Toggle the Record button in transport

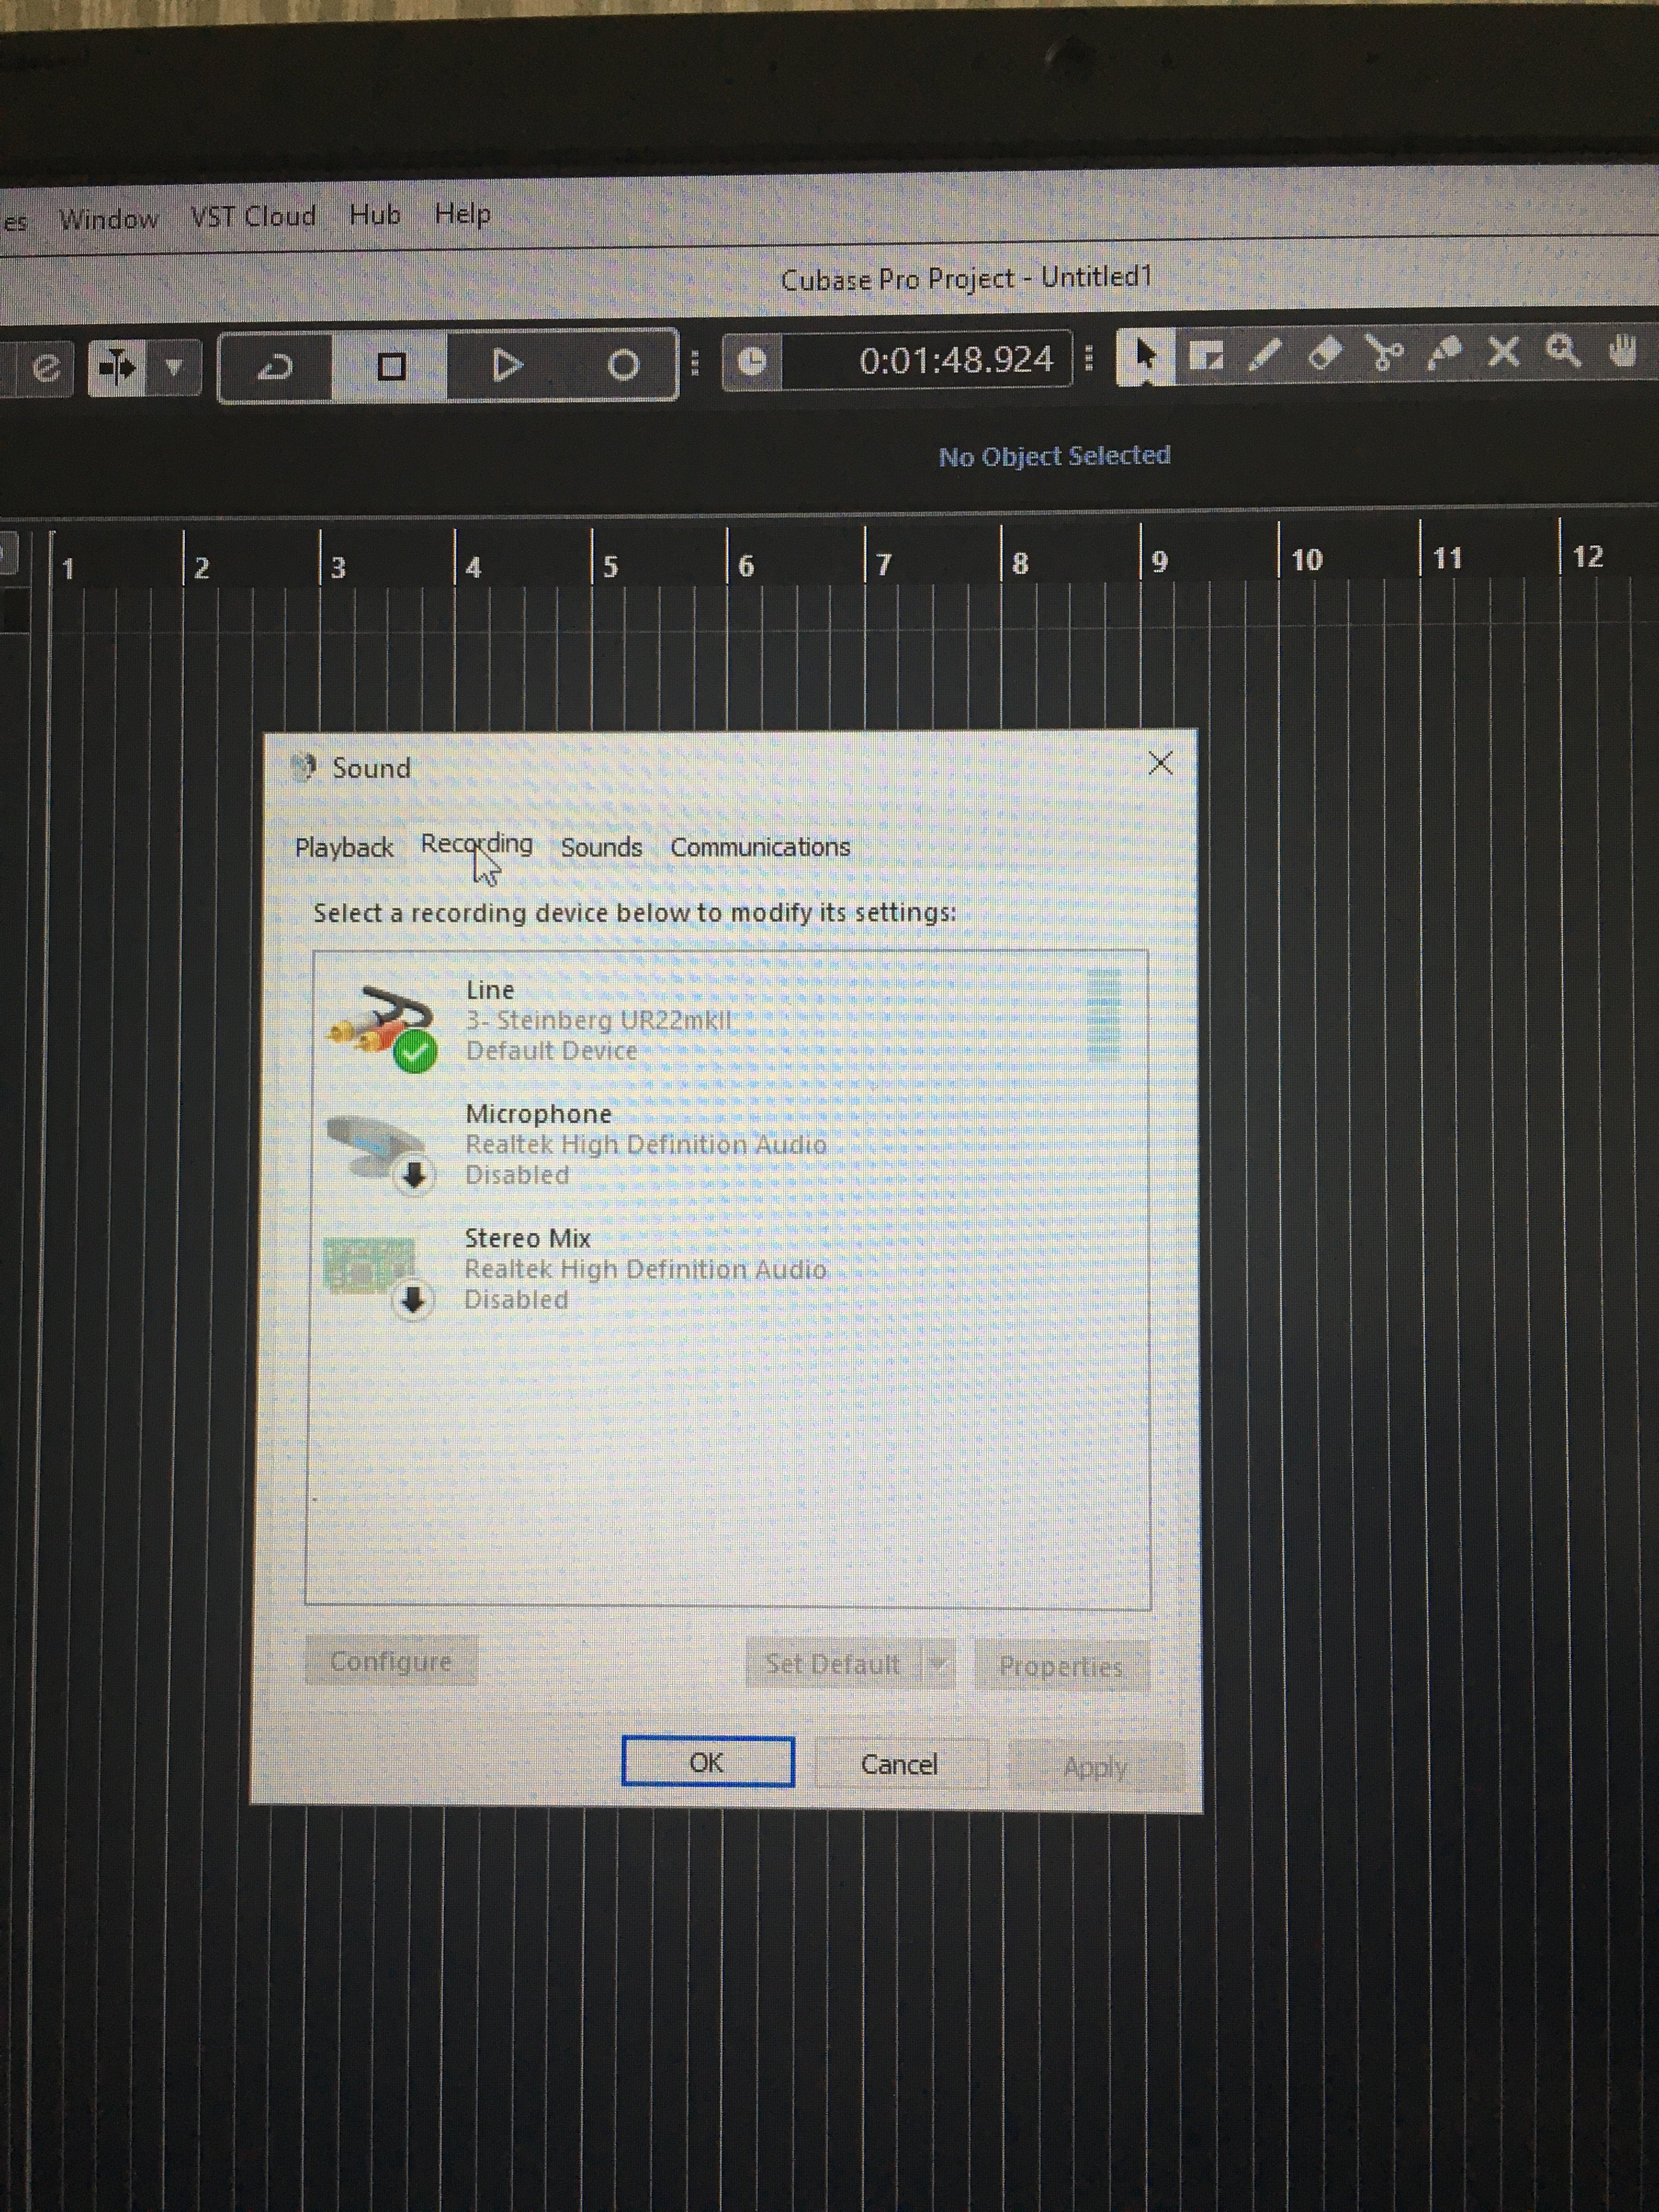tap(623, 365)
